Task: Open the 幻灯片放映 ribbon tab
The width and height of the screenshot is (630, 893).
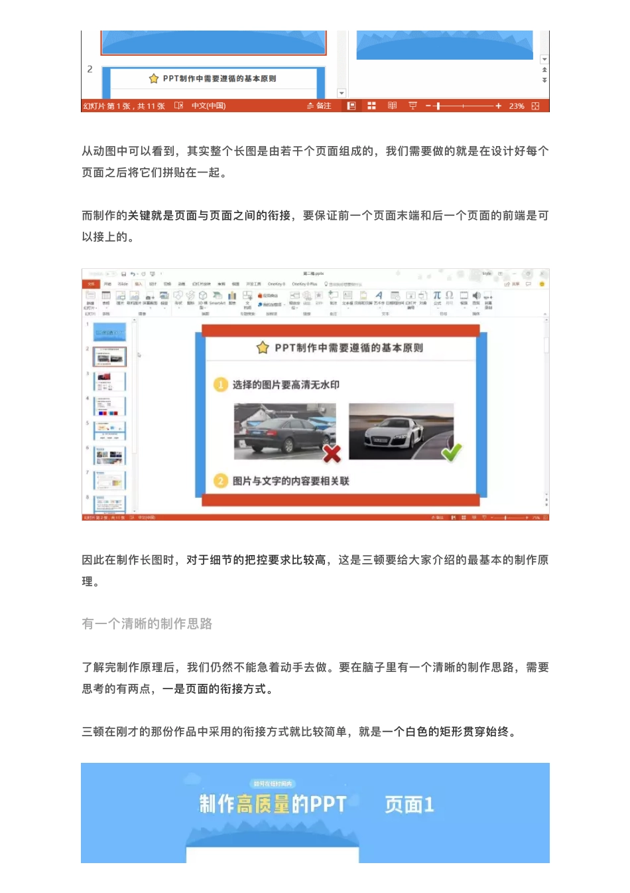Action: coord(202,284)
